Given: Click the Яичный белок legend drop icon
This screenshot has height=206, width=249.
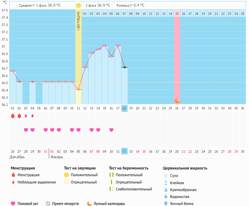Looking at the screenshot, I should 166,204.
